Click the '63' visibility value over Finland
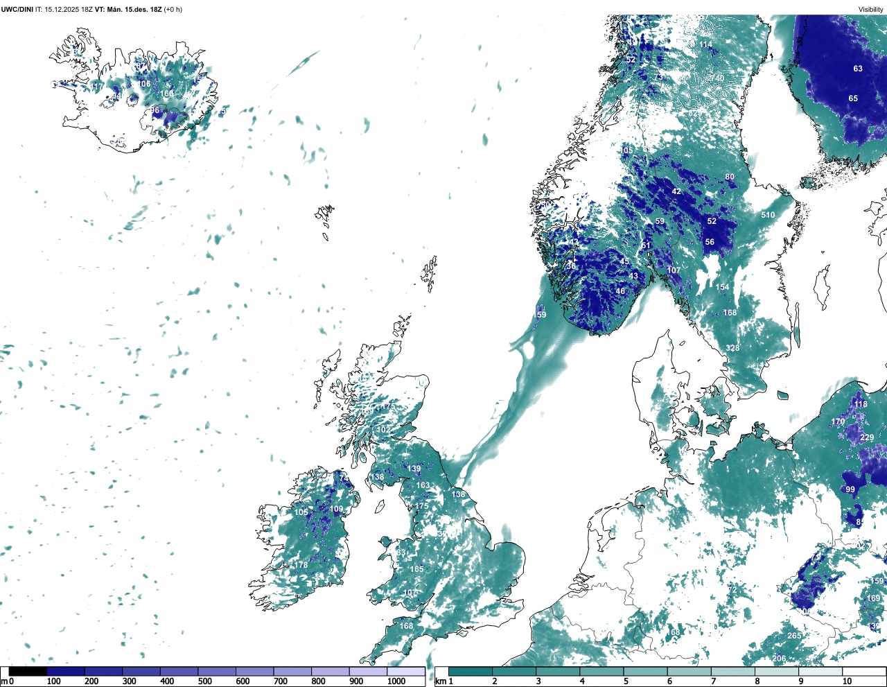Screen dimensions: 887x687 click(x=858, y=69)
